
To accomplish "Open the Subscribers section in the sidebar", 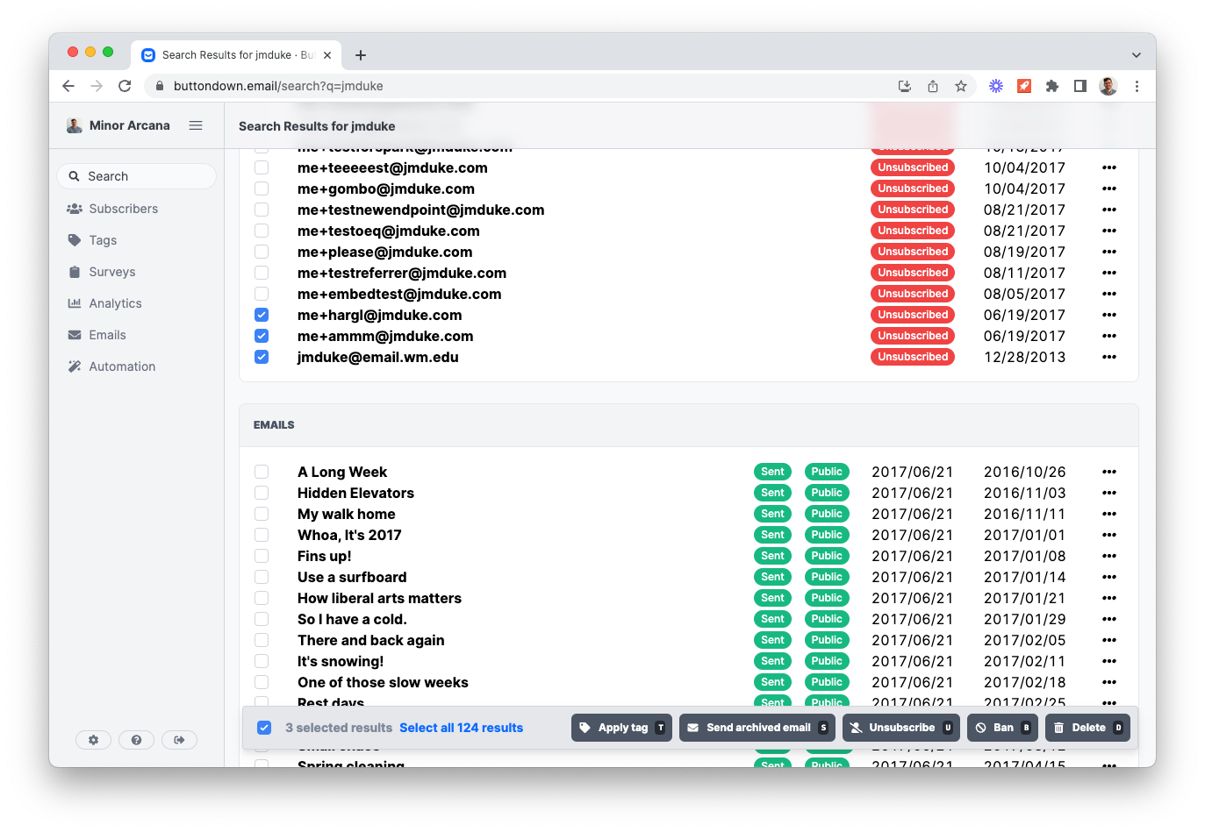I will pos(121,208).
